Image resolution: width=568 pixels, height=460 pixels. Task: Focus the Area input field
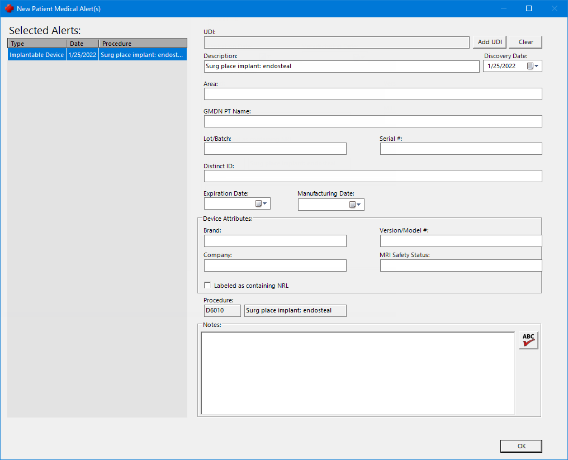point(373,94)
